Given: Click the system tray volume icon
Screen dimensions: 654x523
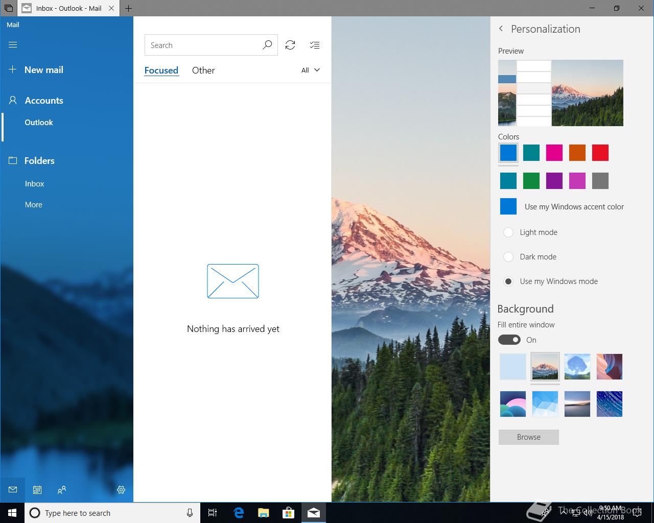Looking at the screenshot, I should [588, 513].
